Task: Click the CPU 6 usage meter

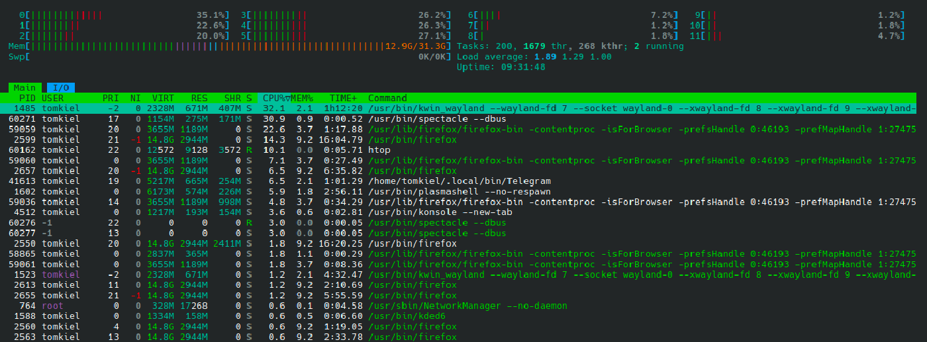Action: pyautogui.click(x=573, y=15)
